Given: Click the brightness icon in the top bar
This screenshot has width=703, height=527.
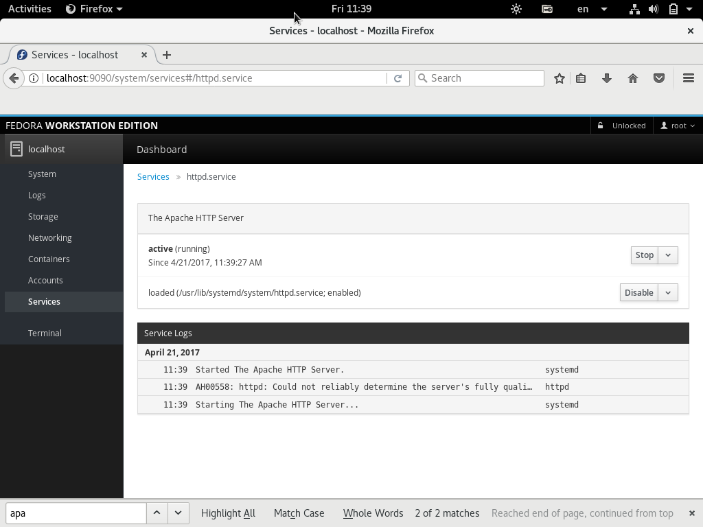Looking at the screenshot, I should tap(516, 9).
